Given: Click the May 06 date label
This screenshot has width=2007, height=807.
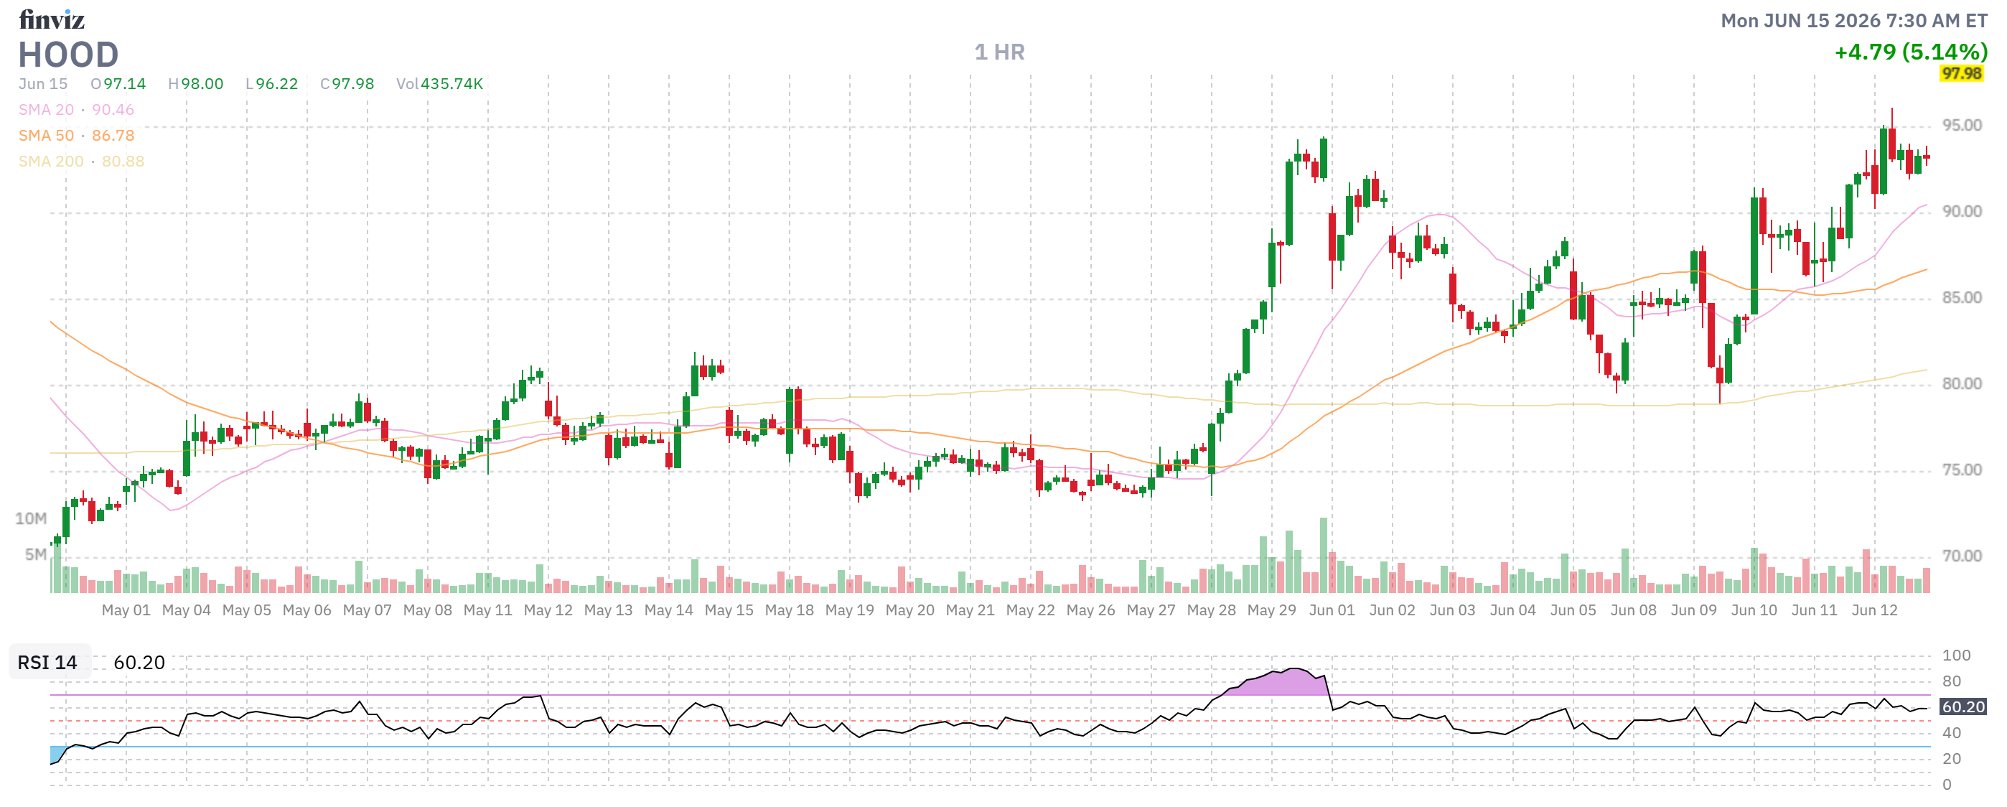Looking at the screenshot, I should [307, 610].
